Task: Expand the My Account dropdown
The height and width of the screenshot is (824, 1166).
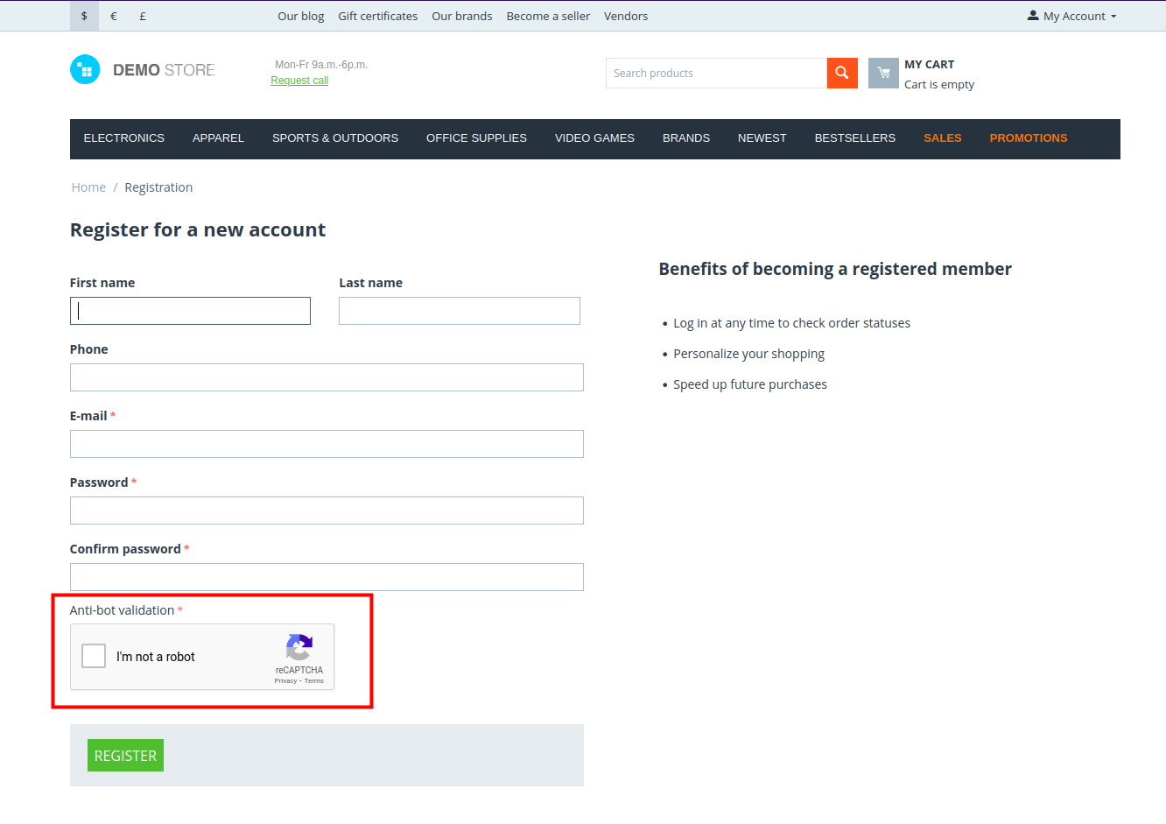Action: (x=1072, y=16)
